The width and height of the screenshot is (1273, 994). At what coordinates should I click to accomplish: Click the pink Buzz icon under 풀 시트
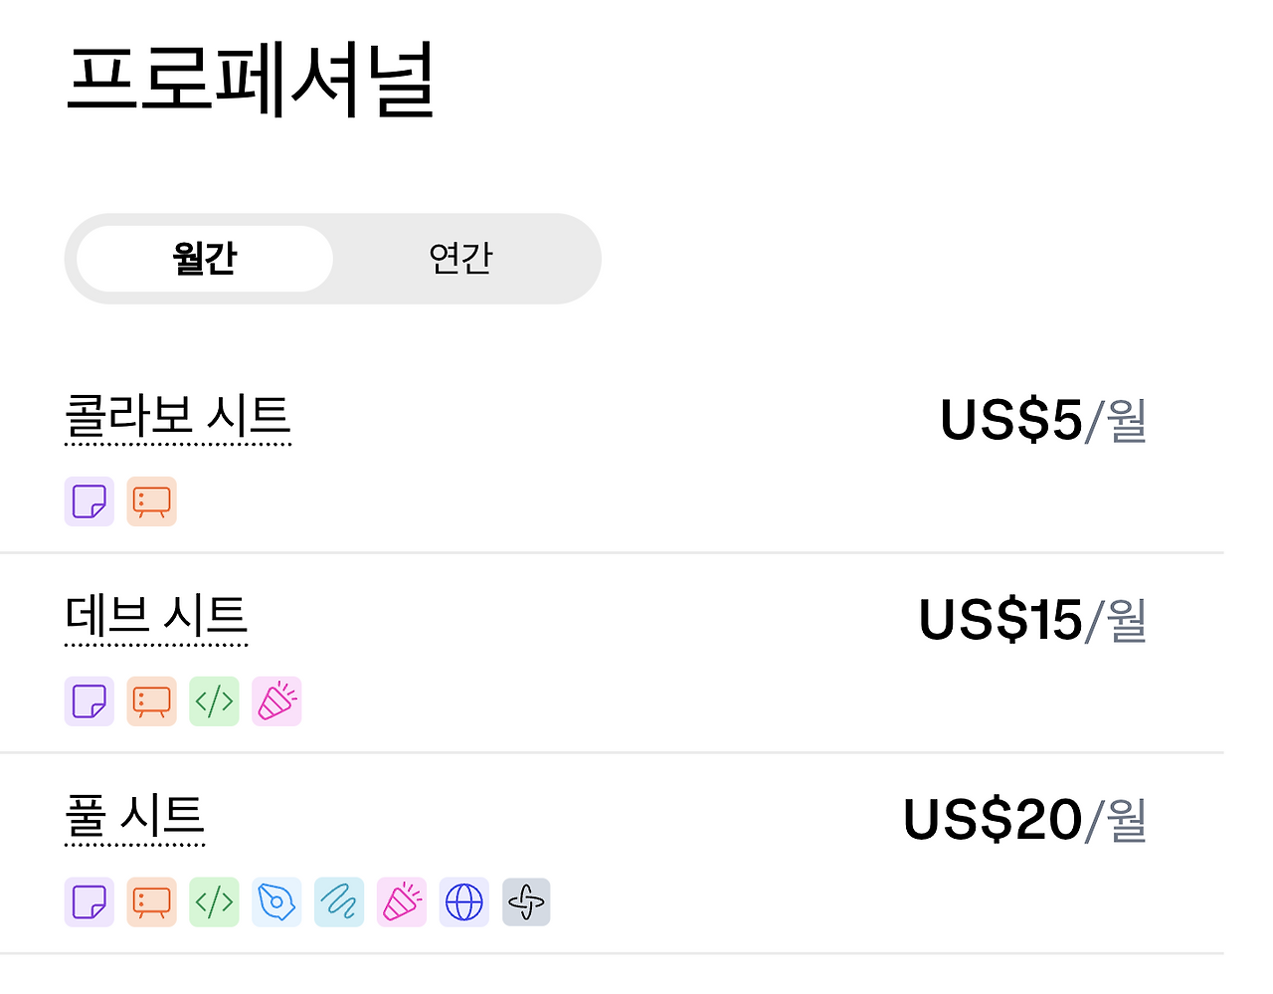(x=402, y=902)
